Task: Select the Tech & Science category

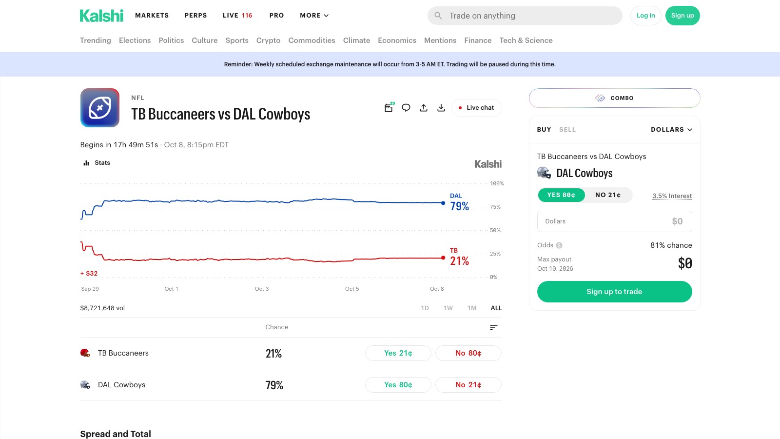Action: click(526, 40)
